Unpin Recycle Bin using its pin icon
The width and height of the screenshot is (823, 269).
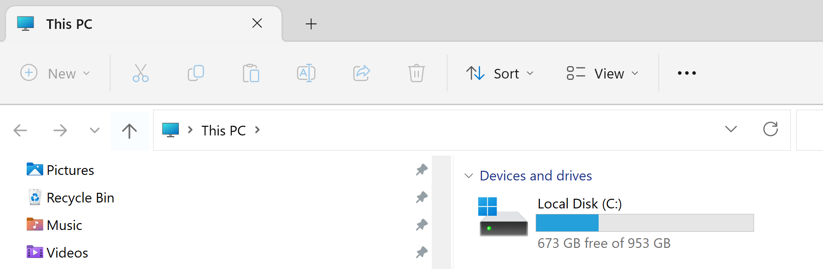[422, 197]
